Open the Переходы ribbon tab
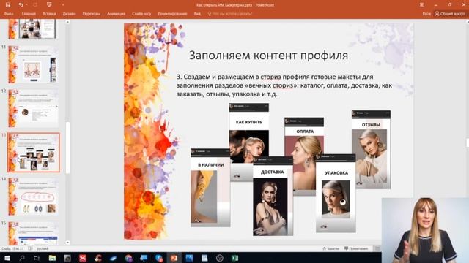 pos(91,14)
